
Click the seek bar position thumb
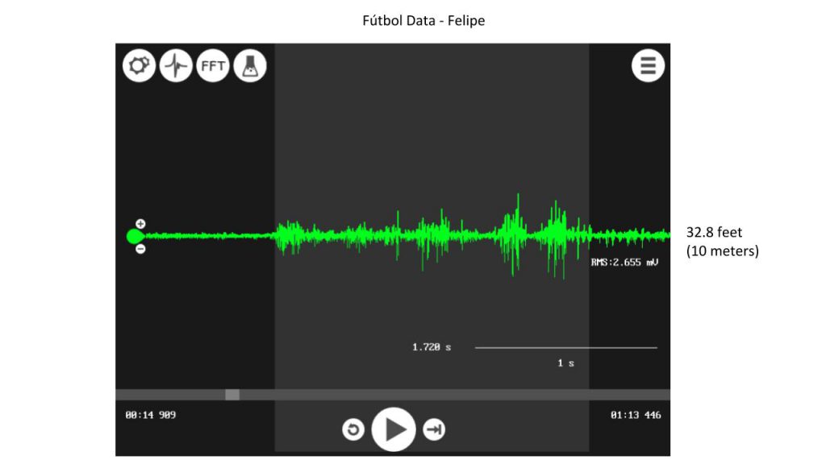[232, 395]
